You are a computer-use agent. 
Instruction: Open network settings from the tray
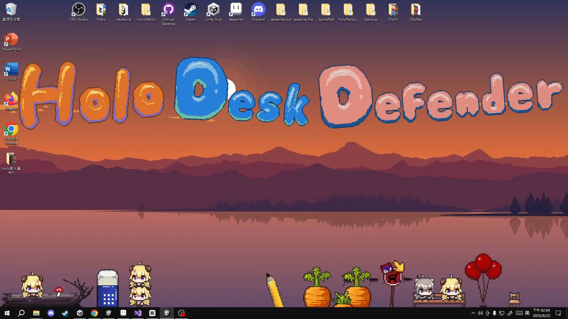click(502, 313)
